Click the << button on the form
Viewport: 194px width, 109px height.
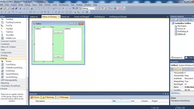[x=58, y=57]
